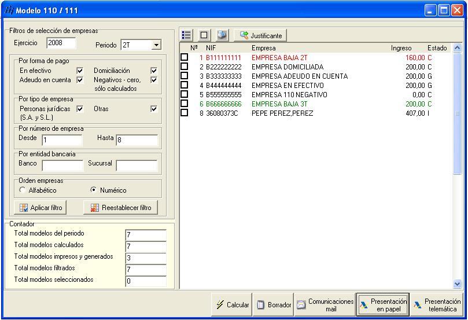Select row EMPRESA EN EFECTIVO
The width and height of the screenshot is (468, 320).
(x=315, y=86)
